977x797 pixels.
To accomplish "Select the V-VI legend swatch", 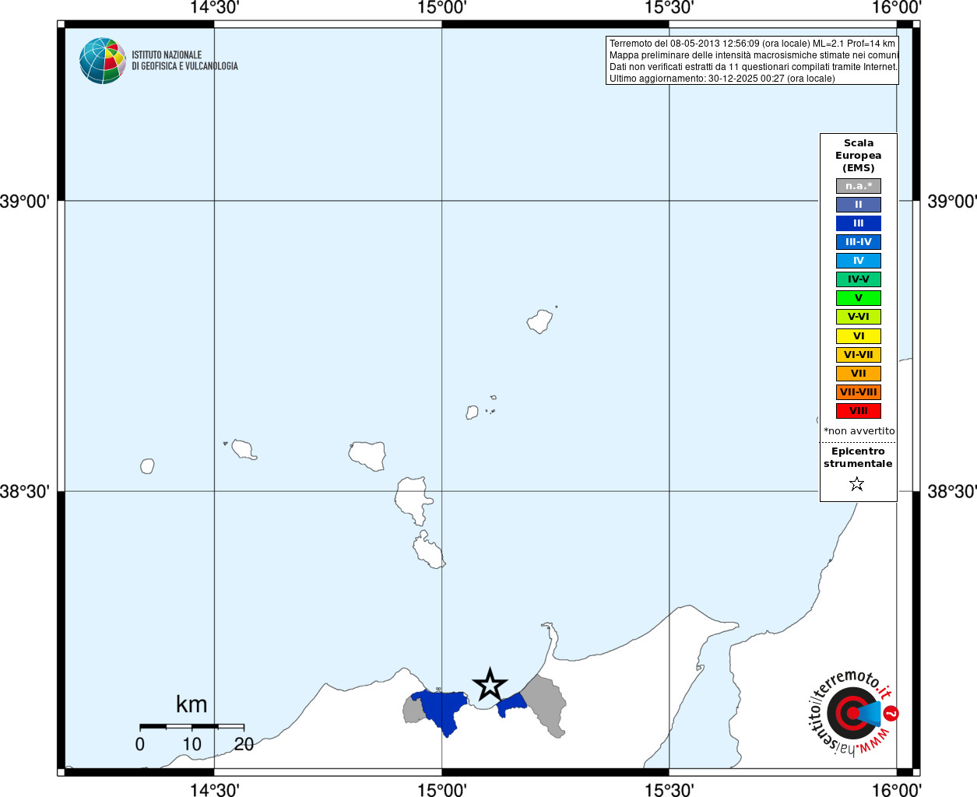I will point(859,317).
